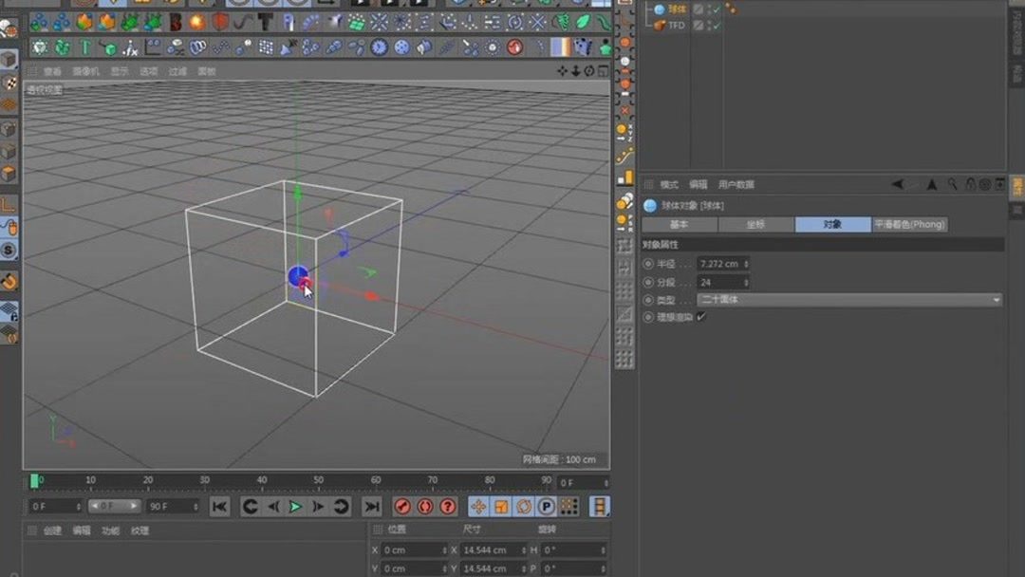Click the 半径 value stepper arrows
This screenshot has height=577, width=1025.
coord(747,264)
